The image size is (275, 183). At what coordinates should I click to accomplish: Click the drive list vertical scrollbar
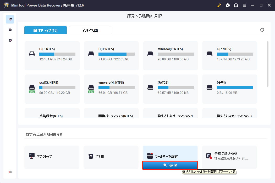pyautogui.click(x=267, y=64)
